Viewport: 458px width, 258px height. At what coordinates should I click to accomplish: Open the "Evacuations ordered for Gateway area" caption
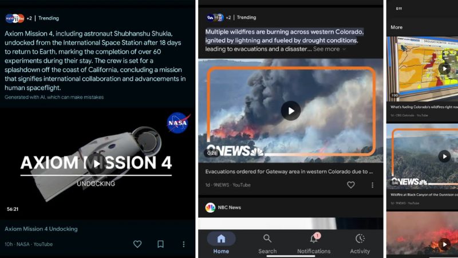pos(289,171)
